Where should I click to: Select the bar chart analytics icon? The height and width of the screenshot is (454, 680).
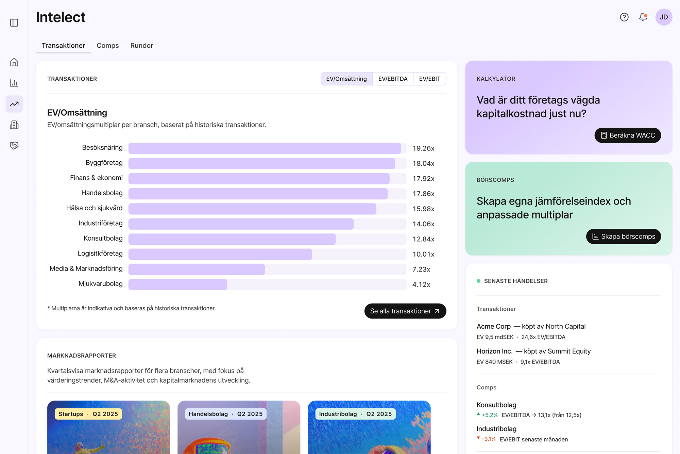(14, 83)
